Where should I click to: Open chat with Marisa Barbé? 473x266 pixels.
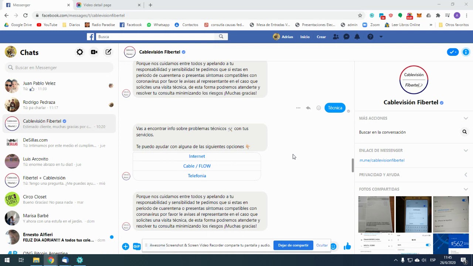pos(59,218)
